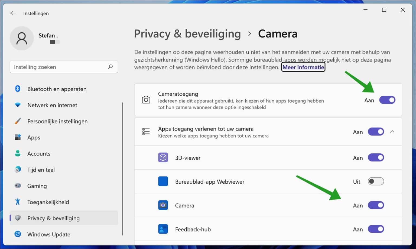The width and height of the screenshot is (416, 249).
Task: Click the Stefan profile avatar
Action: [22, 38]
